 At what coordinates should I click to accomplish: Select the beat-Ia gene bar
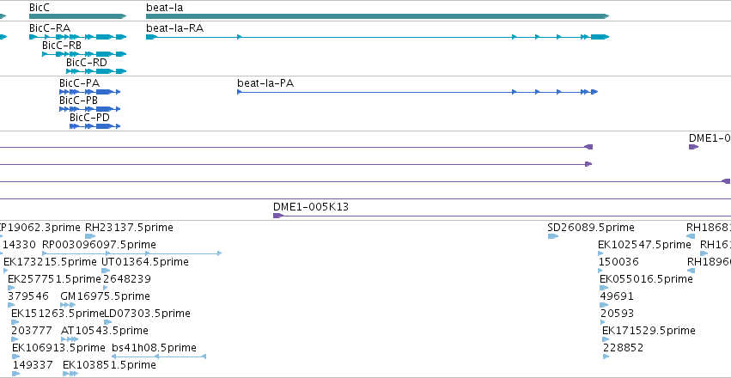pyautogui.click(x=378, y=16)
